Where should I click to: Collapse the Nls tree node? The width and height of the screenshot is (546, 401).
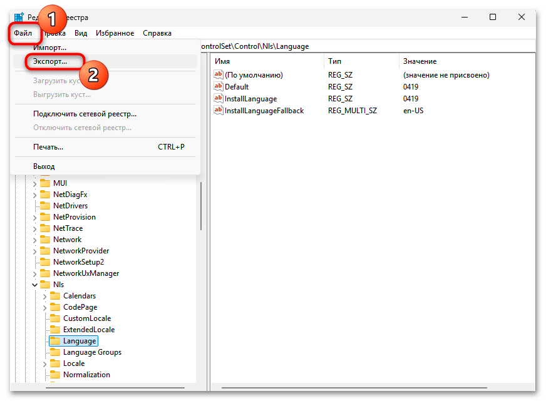[x=35, y=285]
